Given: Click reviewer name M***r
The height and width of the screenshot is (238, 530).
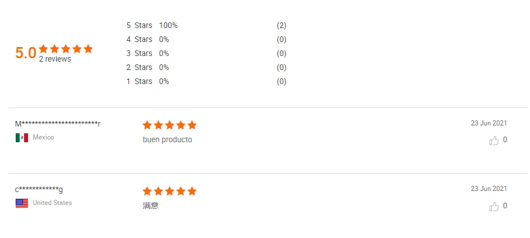Looking at the screenshot, I should tap(58, 124).
